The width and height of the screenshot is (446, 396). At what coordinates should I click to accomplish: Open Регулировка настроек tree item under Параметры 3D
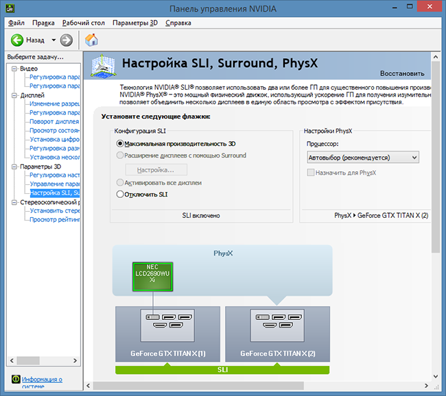click(x=55, y=175)
